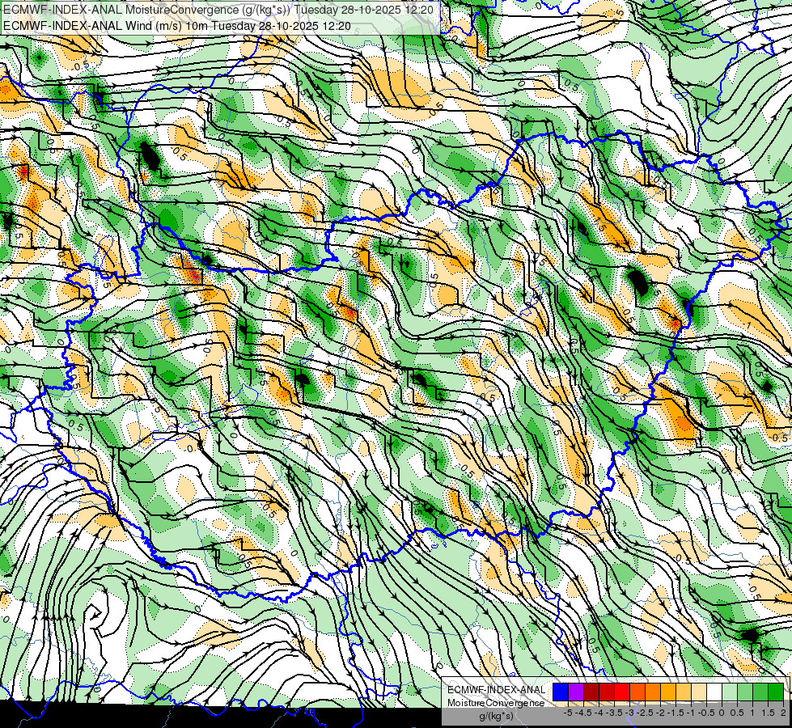Click the palest peach legend swatch
Viewport: 792px width, 728px height.
[x=699, y=692]
